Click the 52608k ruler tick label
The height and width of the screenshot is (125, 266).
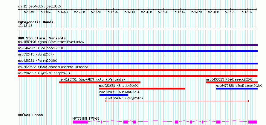click(x=80, y=12)
